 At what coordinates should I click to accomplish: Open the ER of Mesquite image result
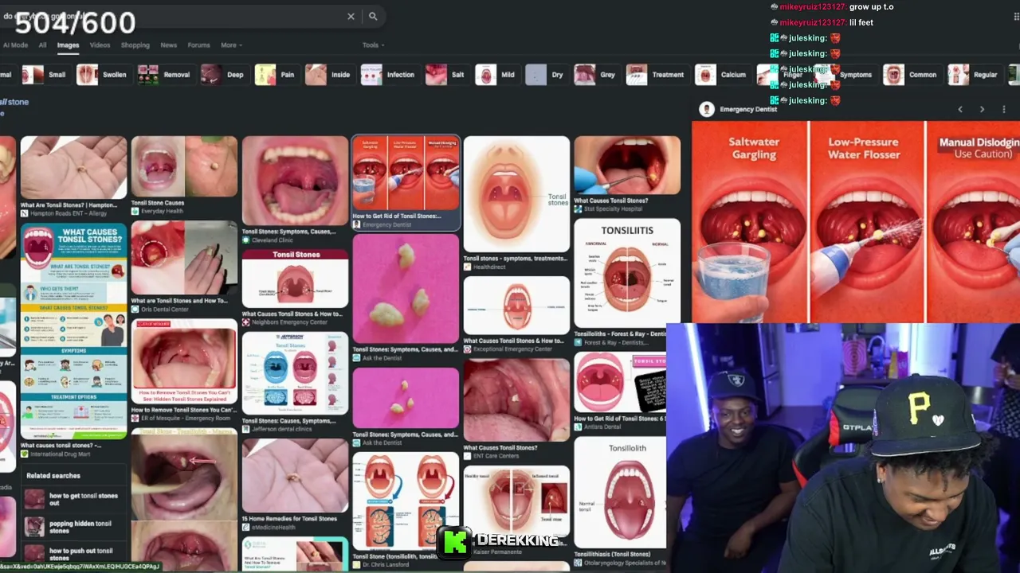tap(184, 362)
